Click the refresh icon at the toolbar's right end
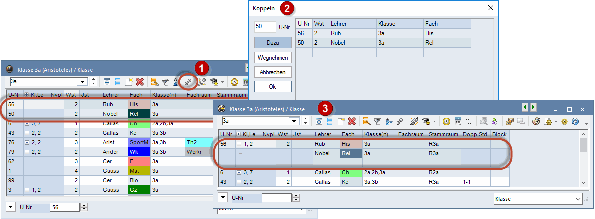Viewport: 595px width, 219px height. pos(575,121)
